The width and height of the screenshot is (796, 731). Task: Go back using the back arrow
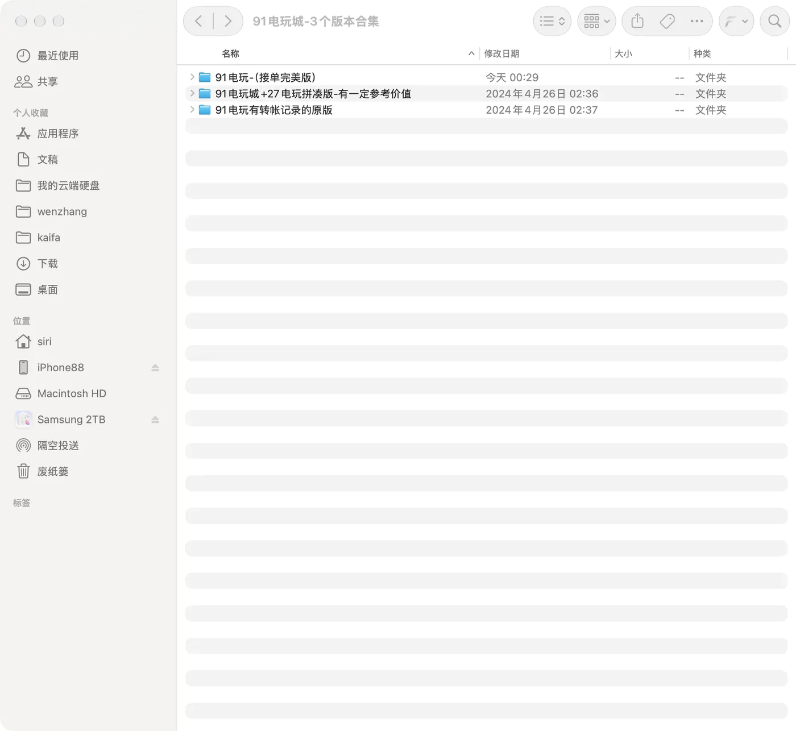pos(198,21)
